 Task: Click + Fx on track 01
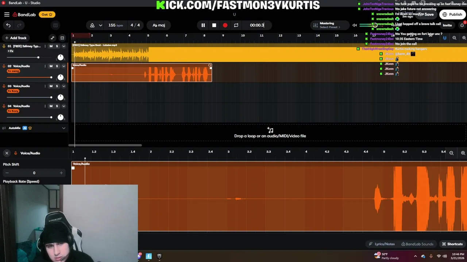[11, 51]
